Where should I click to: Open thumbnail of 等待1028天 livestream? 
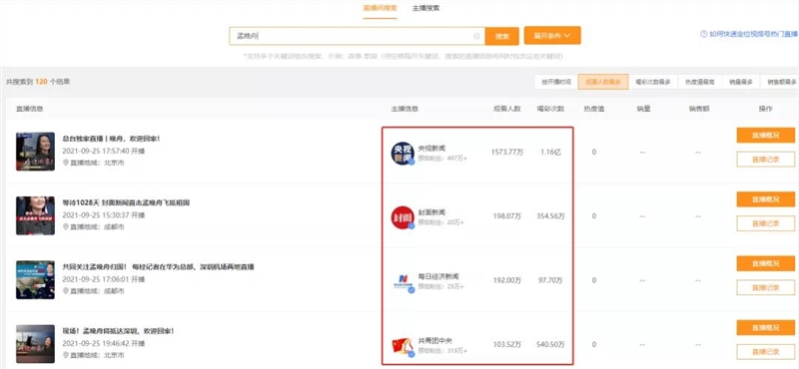[35, 215]
